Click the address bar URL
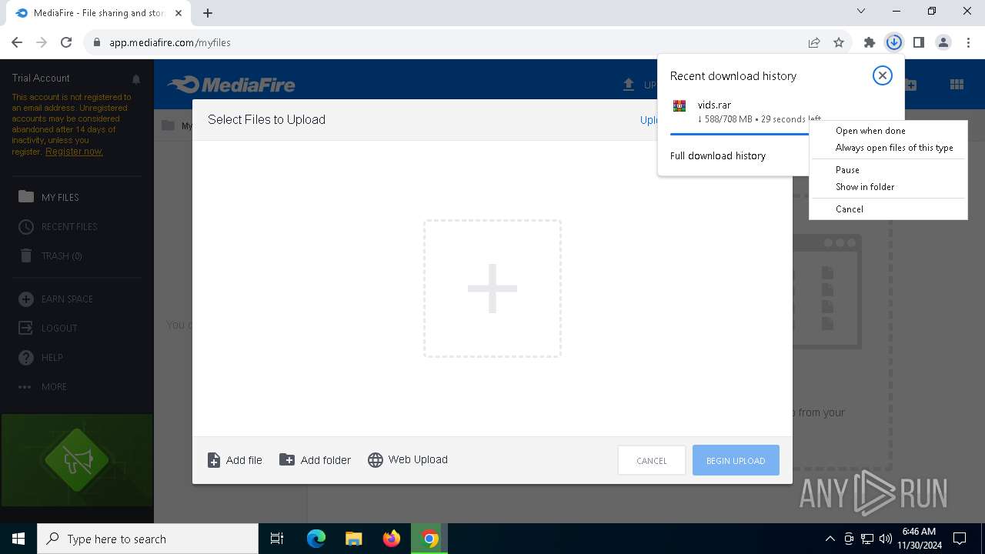 click(x=170, y=43)
